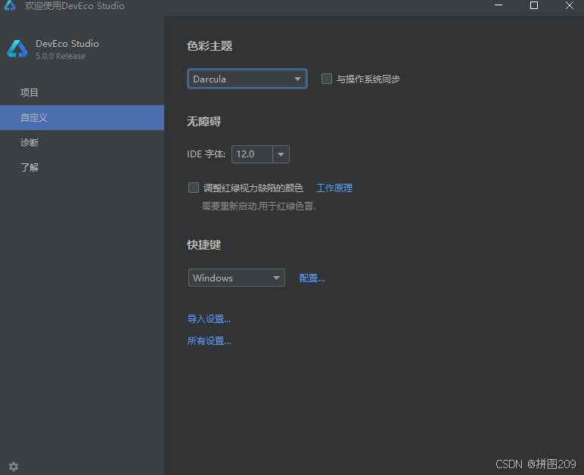Click the DevEco Studio logo in the sidebar
This screenshot has width=584, height=475.
click(17, 48)
